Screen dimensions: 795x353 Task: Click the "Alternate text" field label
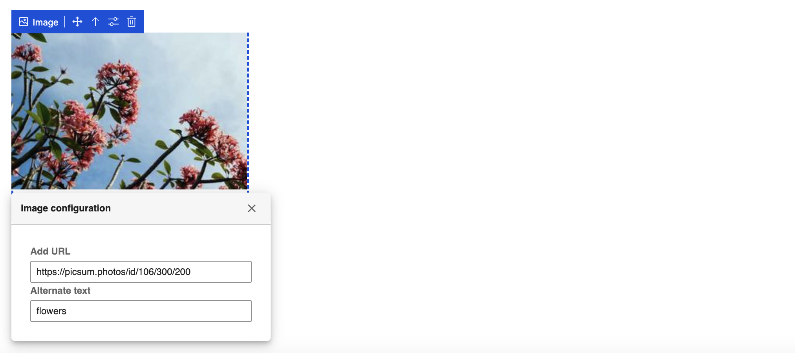pos(60,291)
